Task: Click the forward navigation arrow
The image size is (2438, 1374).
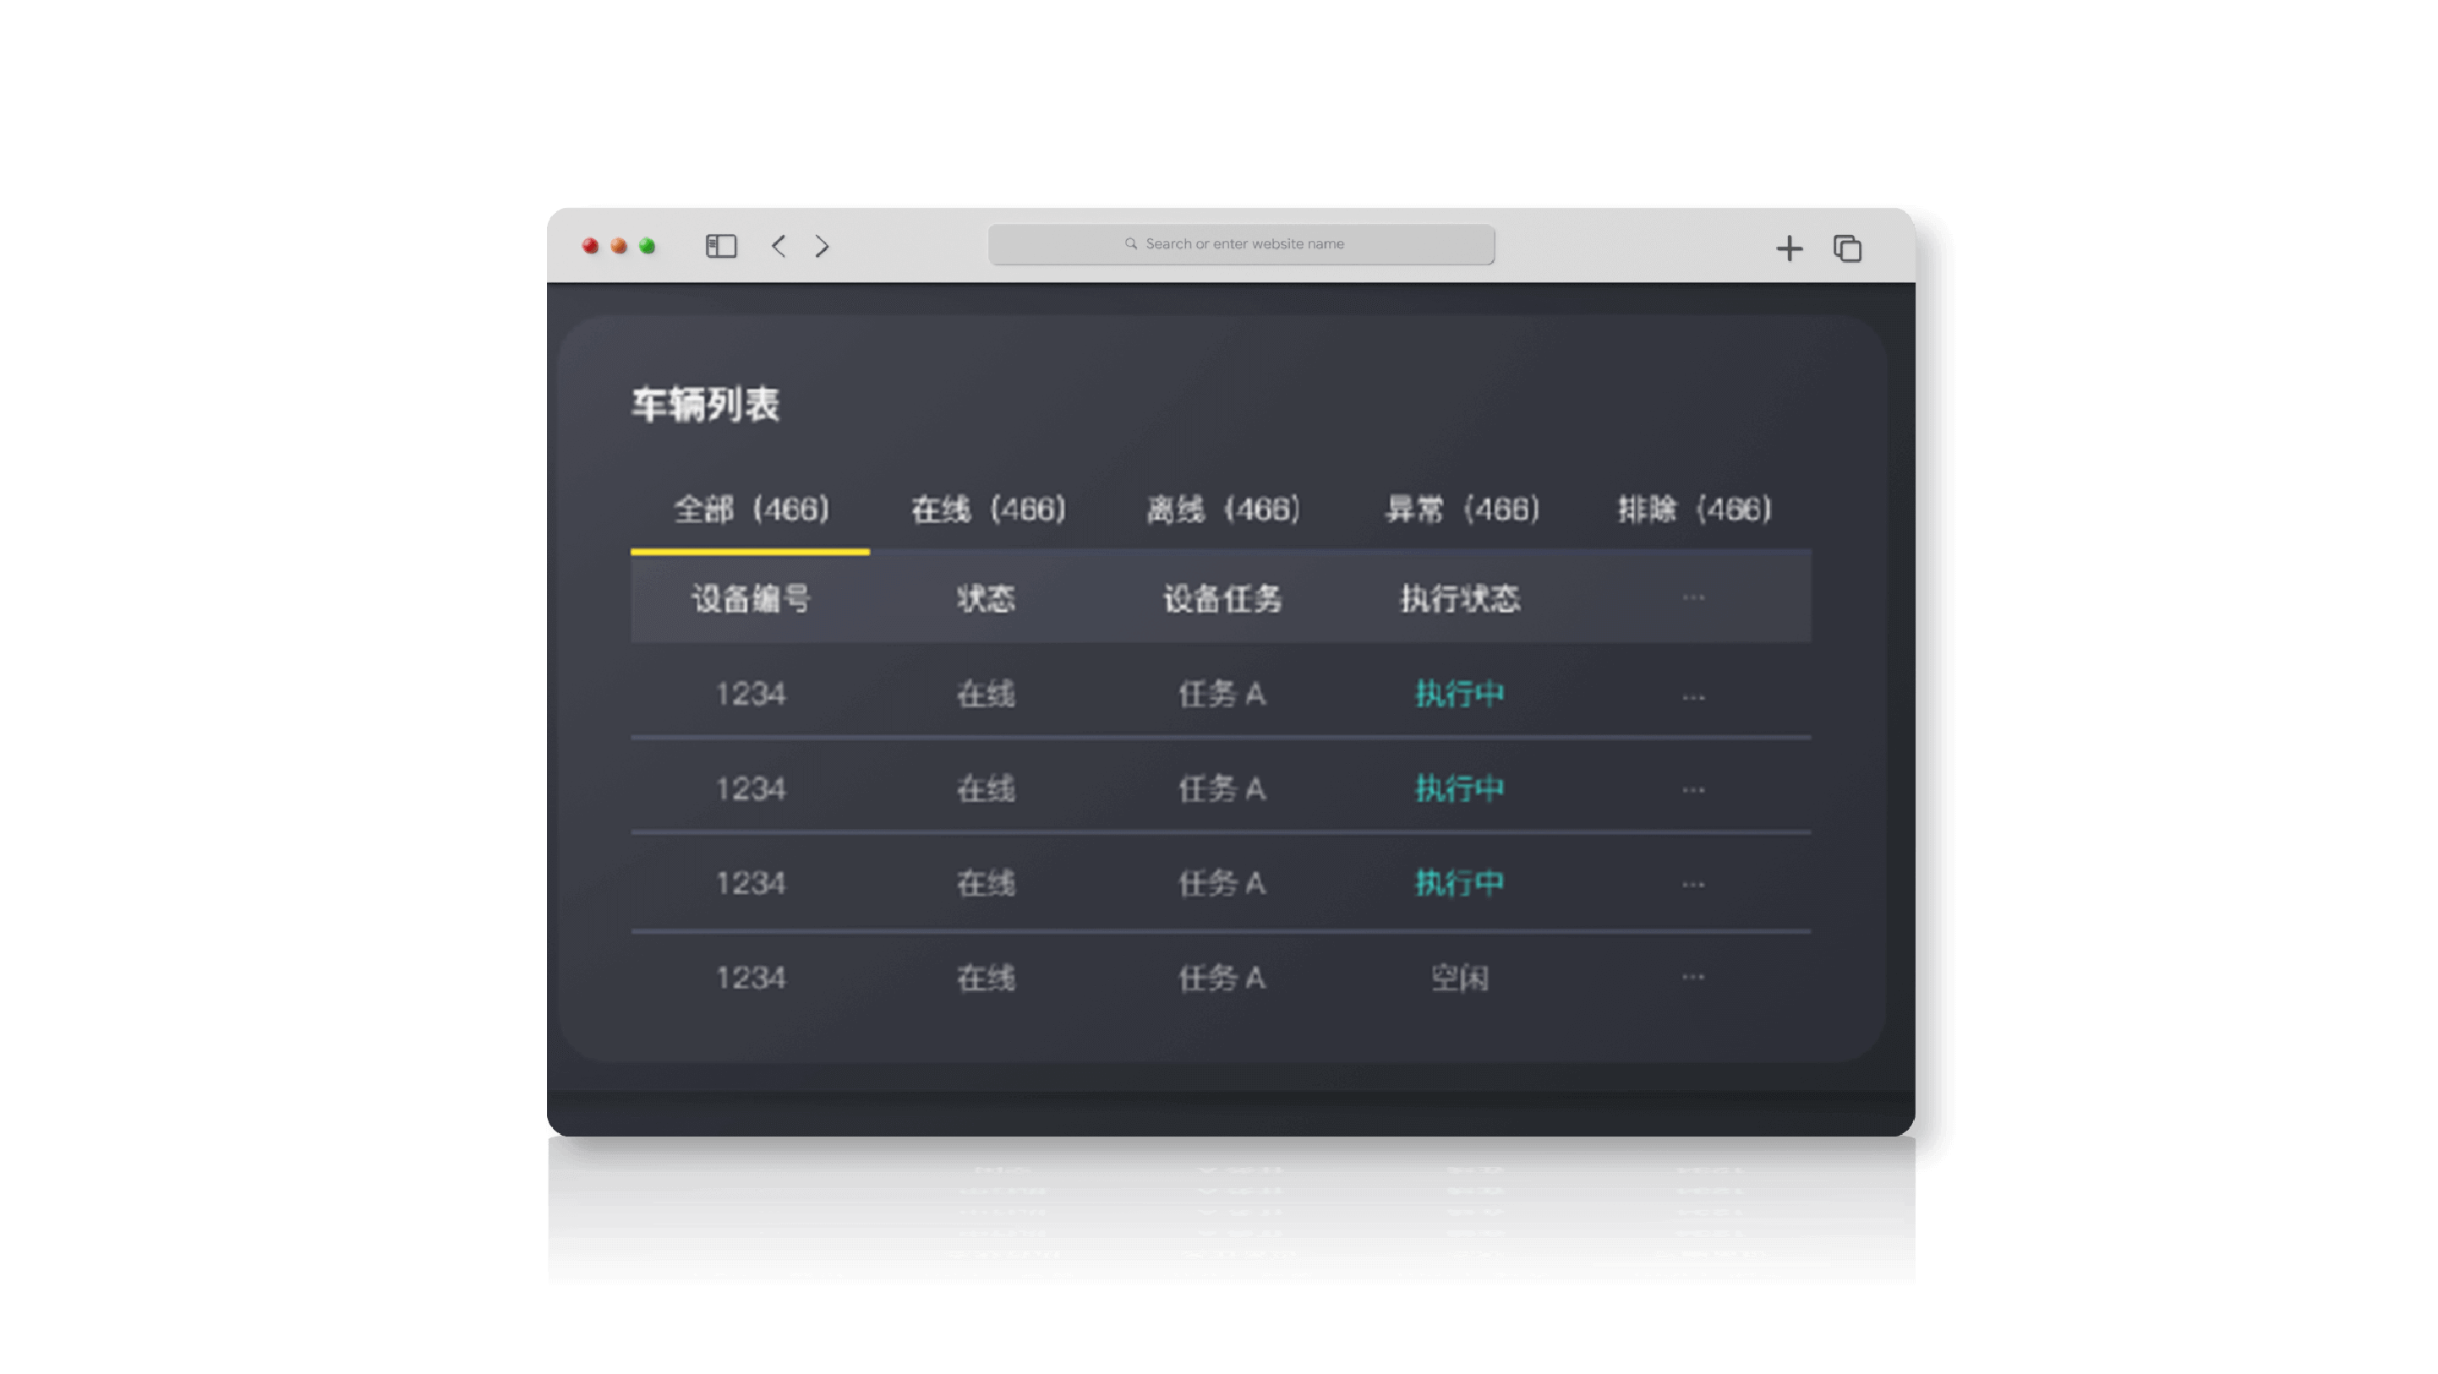Action: 821,246
